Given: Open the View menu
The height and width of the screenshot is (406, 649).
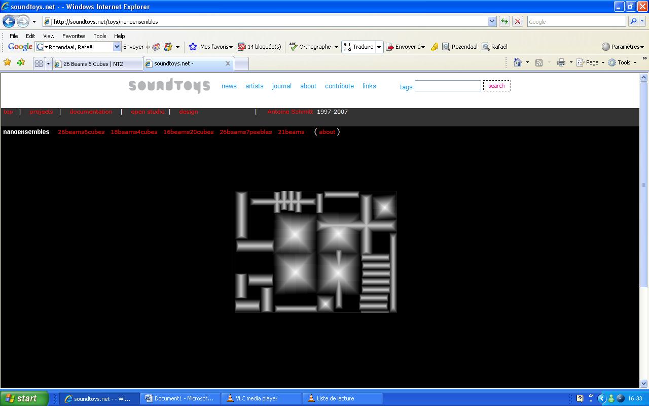Looking at the screenshot, I should point(49,36).
